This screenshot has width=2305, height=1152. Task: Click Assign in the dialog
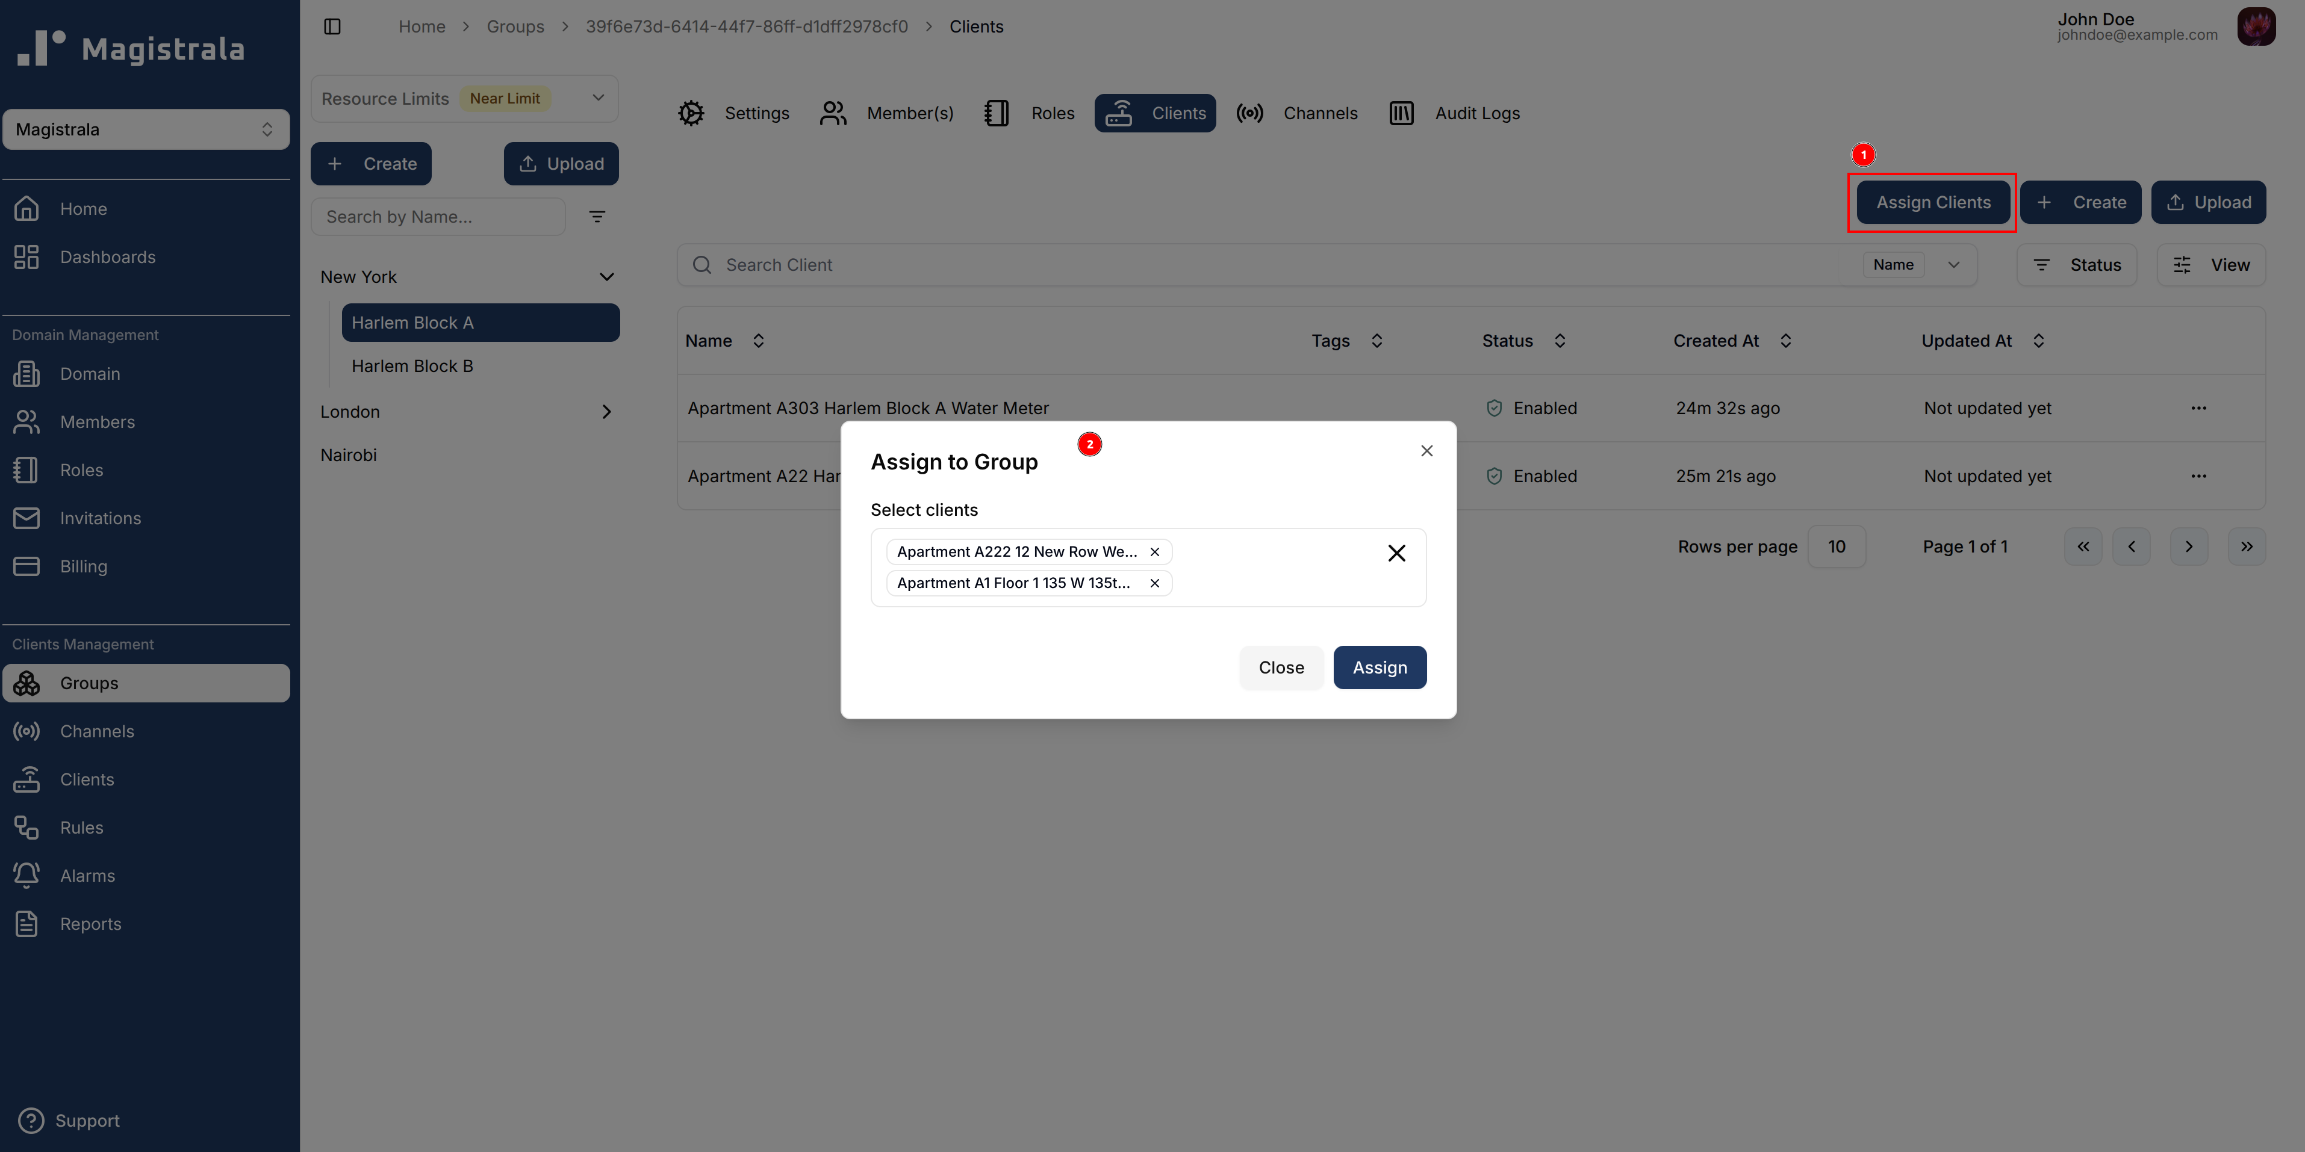1379,667
